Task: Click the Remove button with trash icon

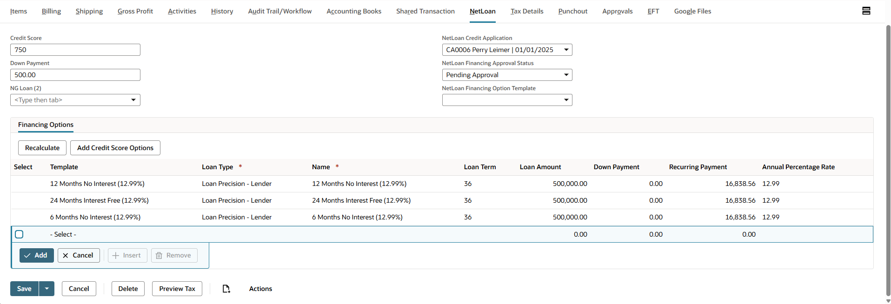Action: [x=174, y=255]
